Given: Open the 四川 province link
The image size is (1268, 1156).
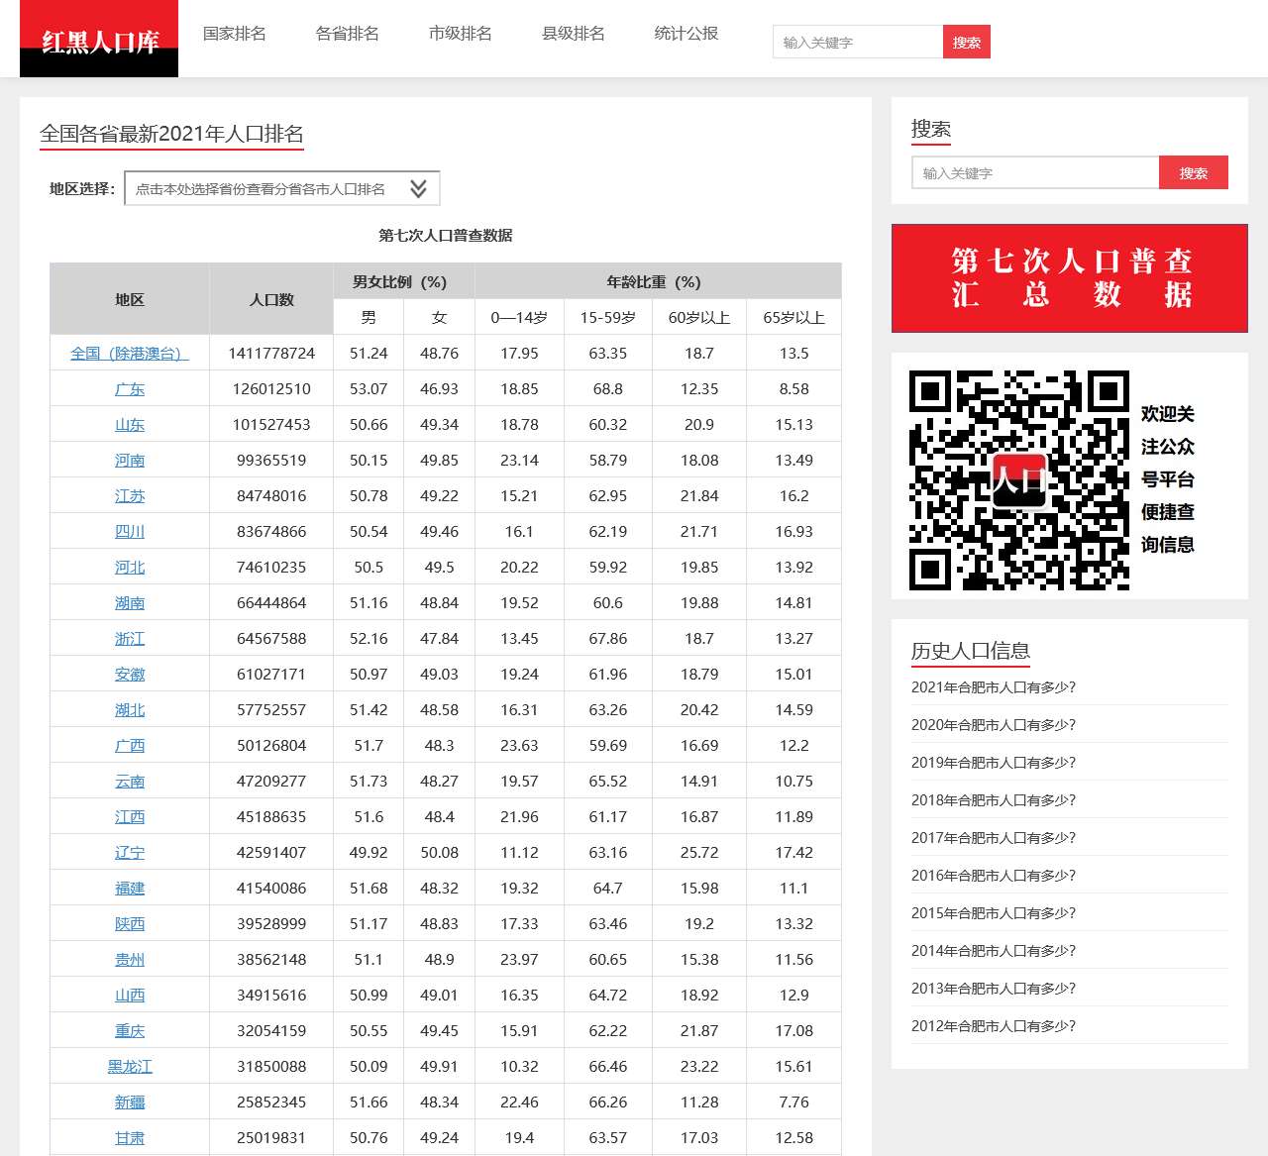Looking at the screenshot, I should pyautogui.click(x=130, y=532).
